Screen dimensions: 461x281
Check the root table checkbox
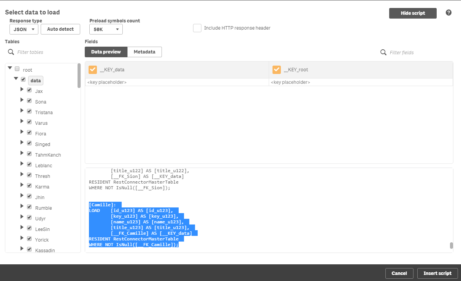point(17,69)
